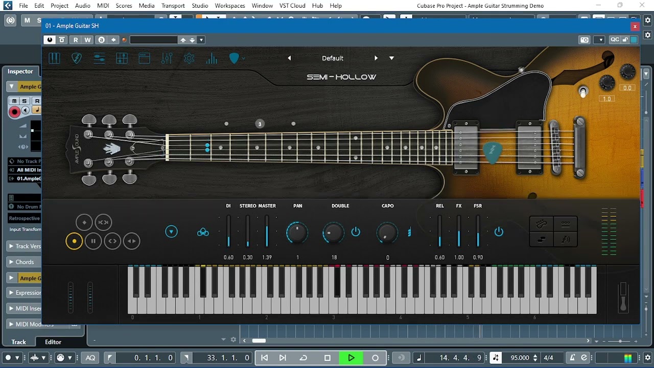
Task: Open dropdown next to camera icon
Action: tap(600, 40)
